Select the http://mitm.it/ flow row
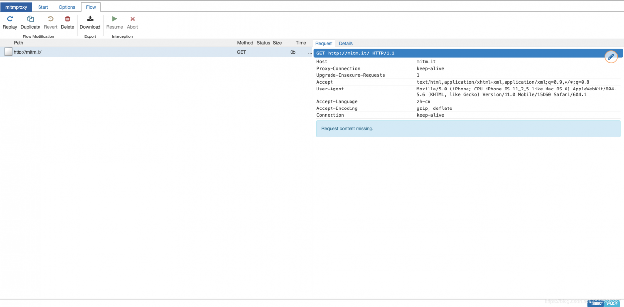Screen dimensions: 624x307 pyautogui.click(x=156, y=52)
